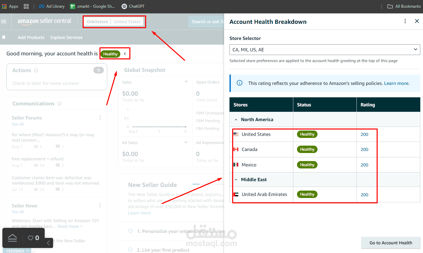Select radio for List your first product
423x253 pixels.
click(x=131, y=250)
